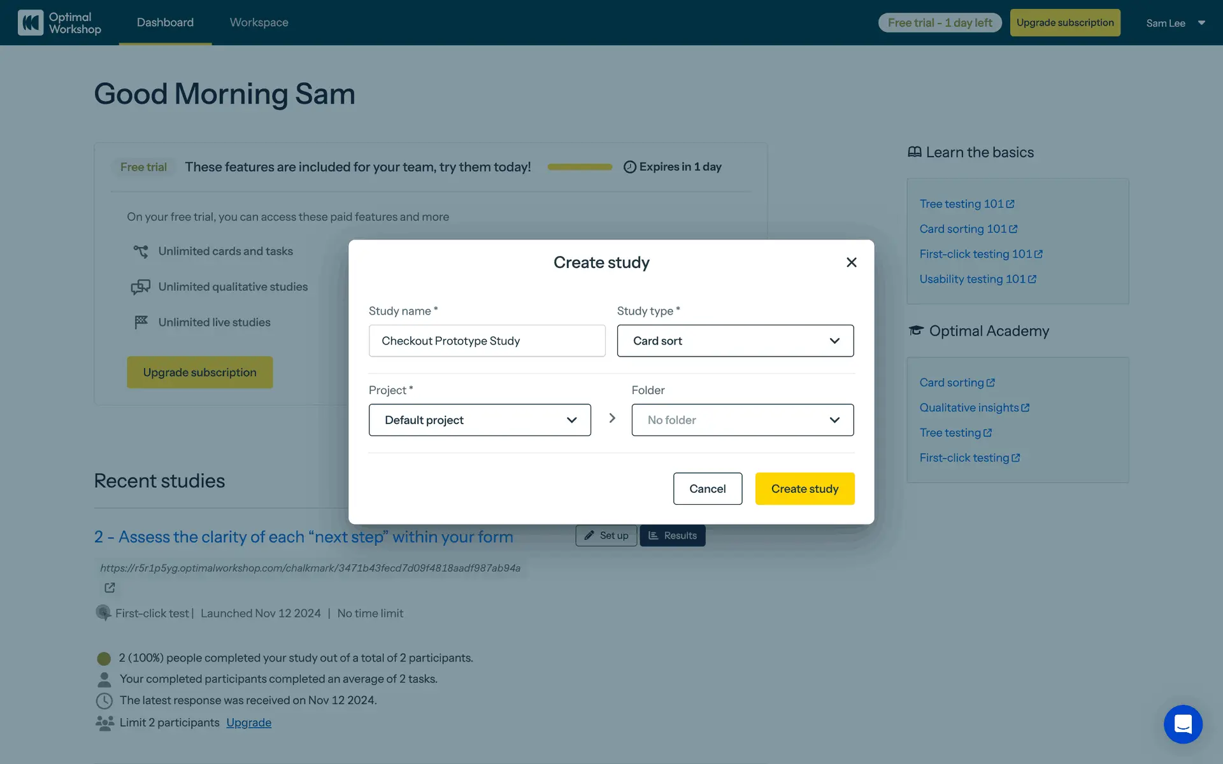
Task: Expand the Default project dropdown
Action: click(479, 420)
